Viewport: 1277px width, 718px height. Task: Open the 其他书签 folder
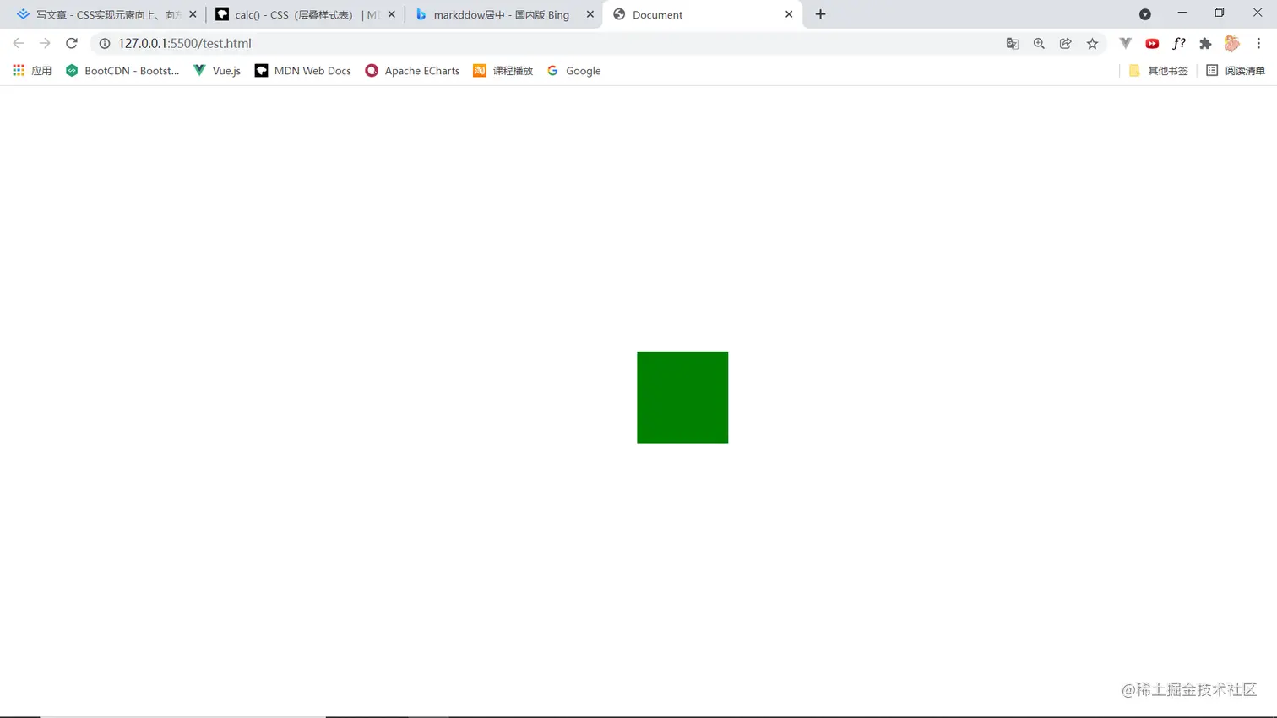[x=1158, y=71]
